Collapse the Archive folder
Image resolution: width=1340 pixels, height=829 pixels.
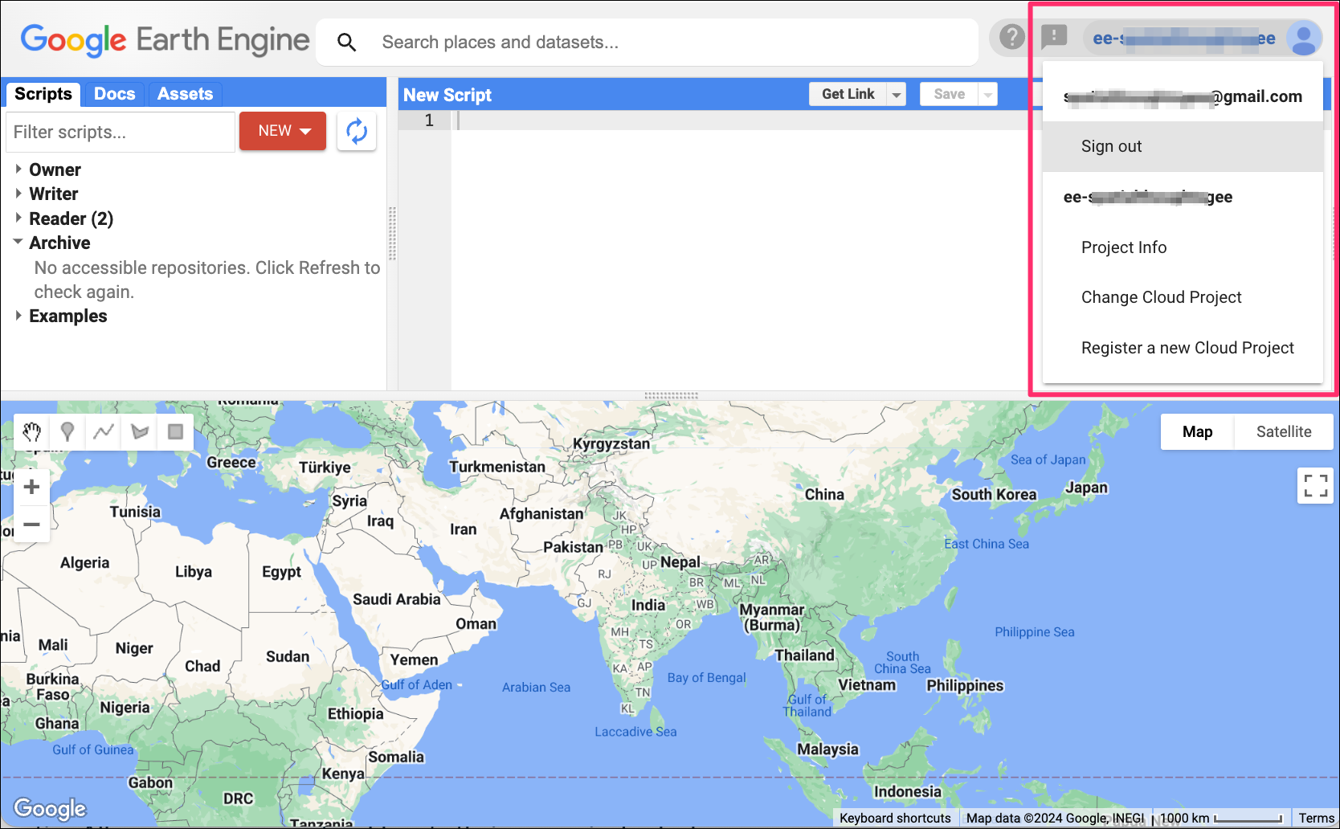[x=18, y=242]
